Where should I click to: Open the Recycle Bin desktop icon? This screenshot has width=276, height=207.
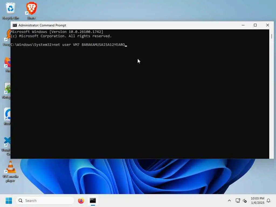pyautogui.click(x=11, y=11)
